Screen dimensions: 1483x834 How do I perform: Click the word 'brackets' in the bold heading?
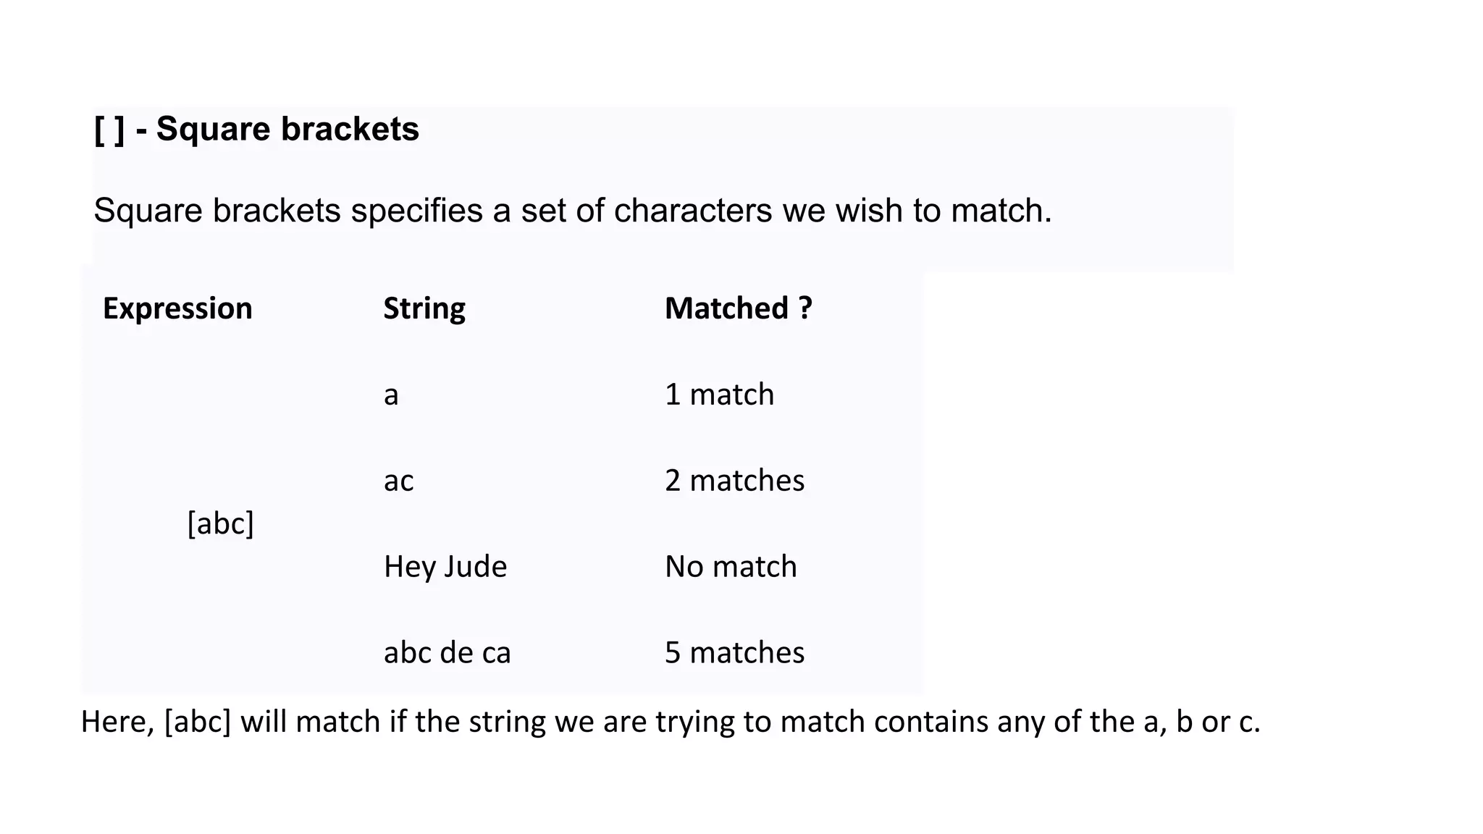point(350,130)
